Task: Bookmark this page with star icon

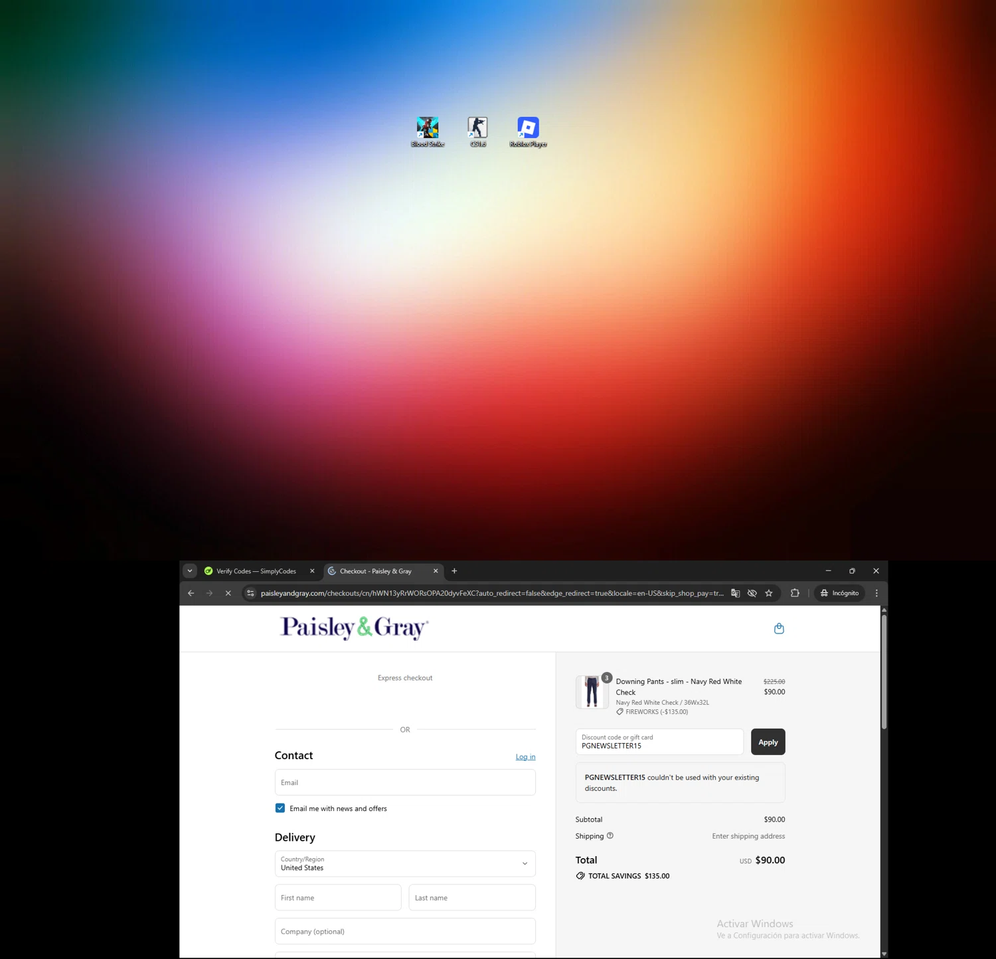Action: point(769,593)
